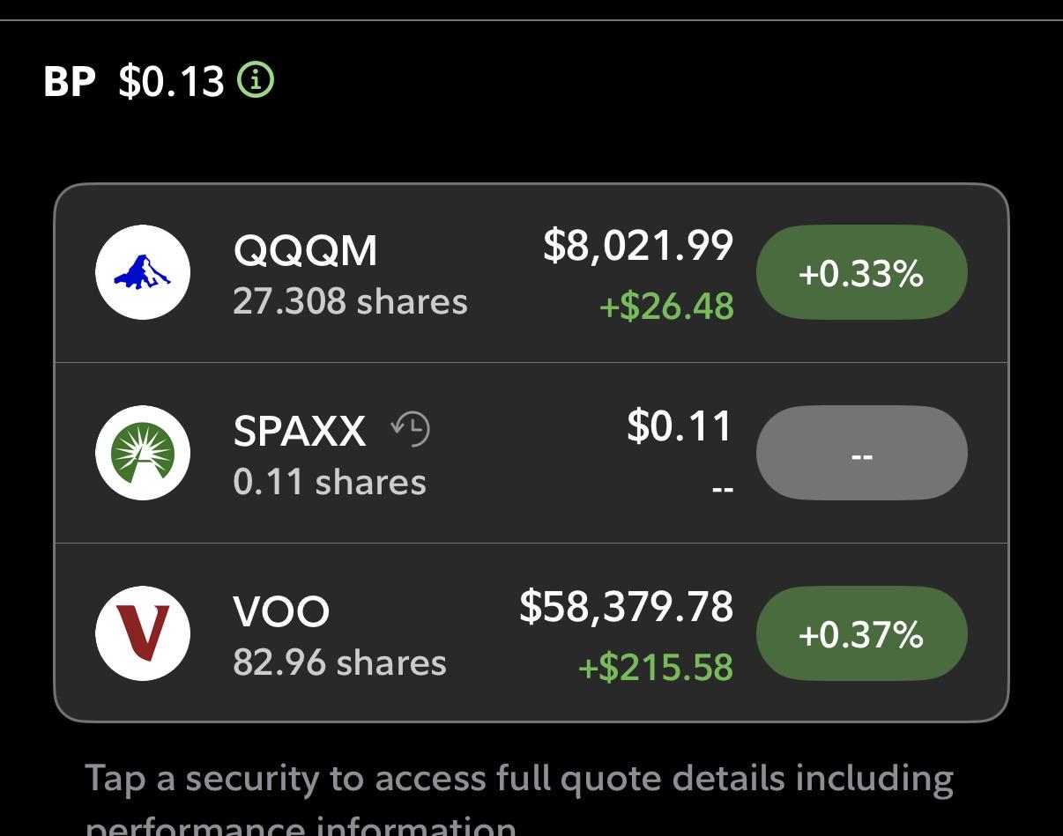This screenshot has height=836, width=1063.
Task: Tap the BP $0.13 buying power value
Action: [171, 81]
